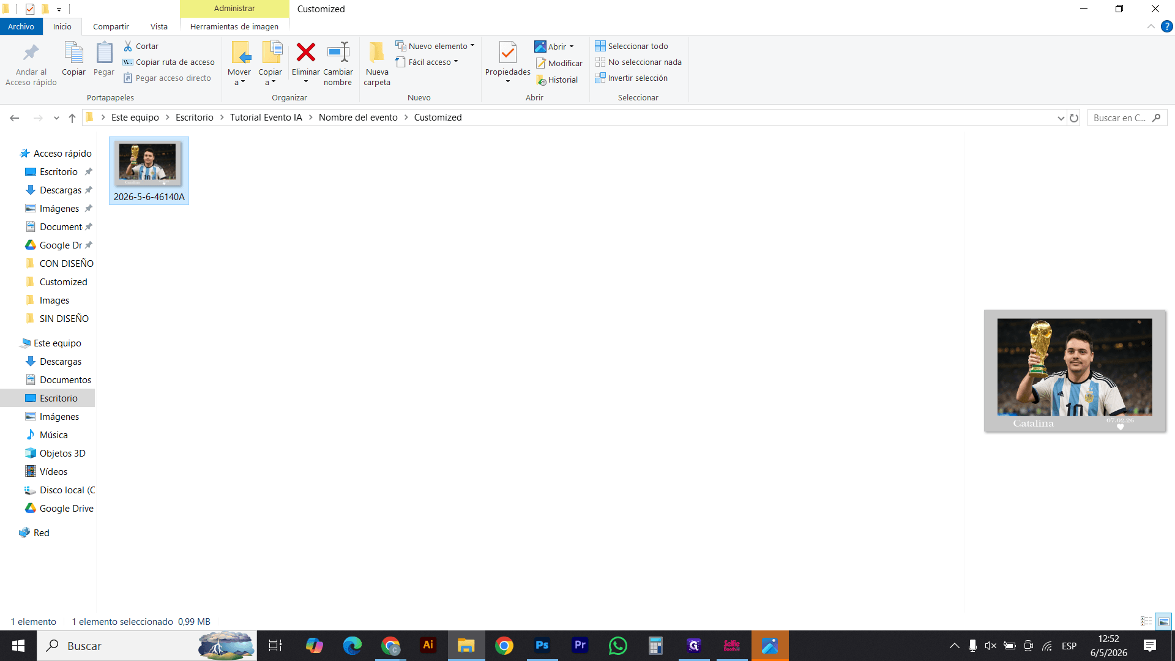This screenshot has height=661, width=1175.
Task: Click the red Eliminar X icon
Action: tap(305, 53)
